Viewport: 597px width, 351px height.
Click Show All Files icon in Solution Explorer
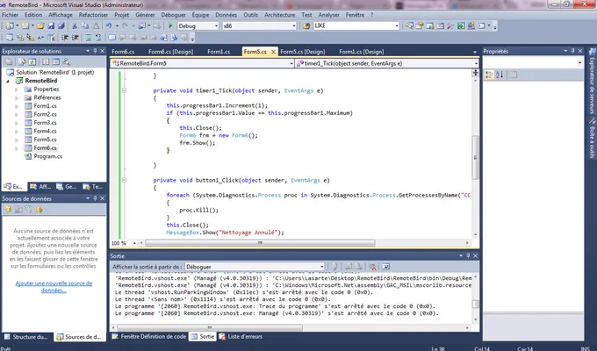[x=23, y=61]
